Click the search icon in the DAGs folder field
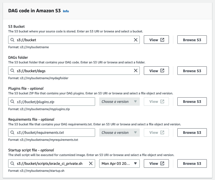 [x=12, y=71]
